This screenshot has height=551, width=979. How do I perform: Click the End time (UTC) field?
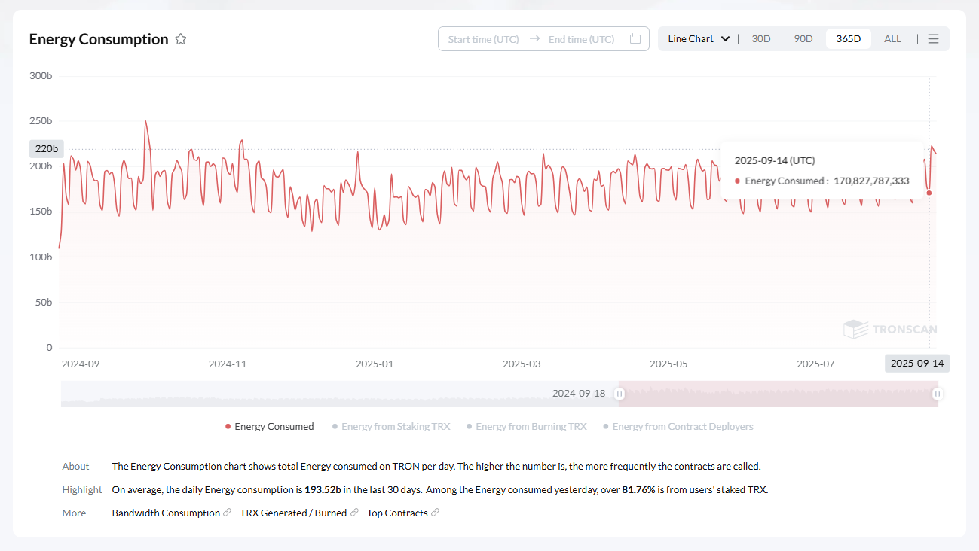pos(581,39)
